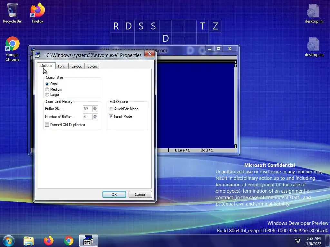
Task: Close the Properties dialog with X
Action: [x=150, y=54]
